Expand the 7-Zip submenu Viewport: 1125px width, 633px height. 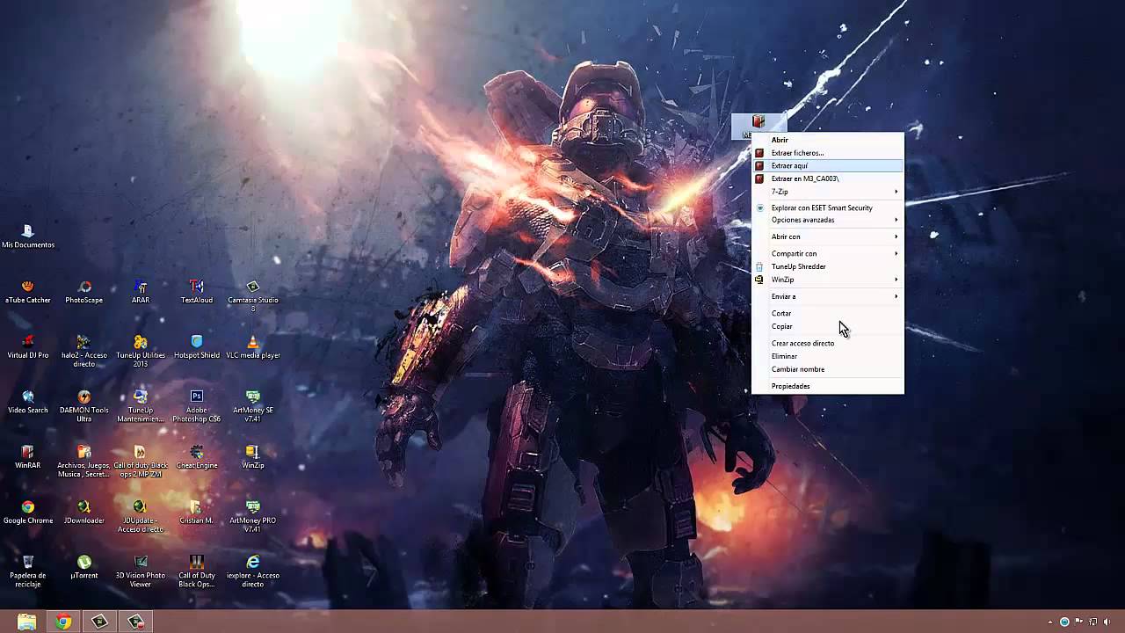827,192
